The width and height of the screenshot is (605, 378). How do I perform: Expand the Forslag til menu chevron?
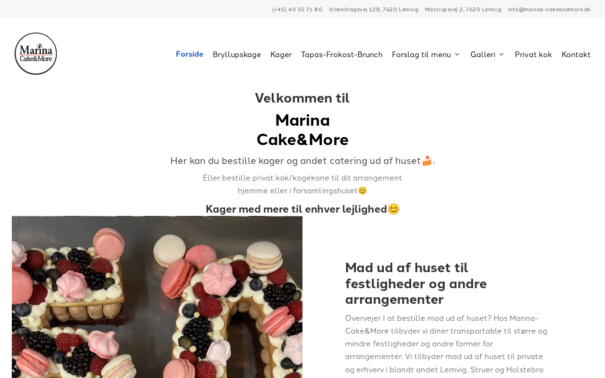click(x=457, y=55)
